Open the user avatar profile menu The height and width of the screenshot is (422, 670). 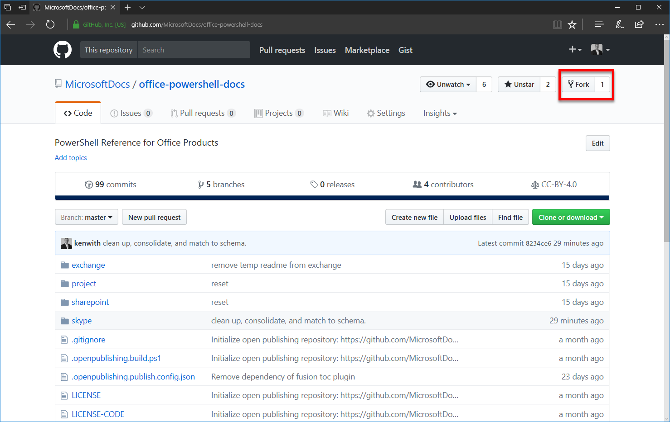[601, 49]
